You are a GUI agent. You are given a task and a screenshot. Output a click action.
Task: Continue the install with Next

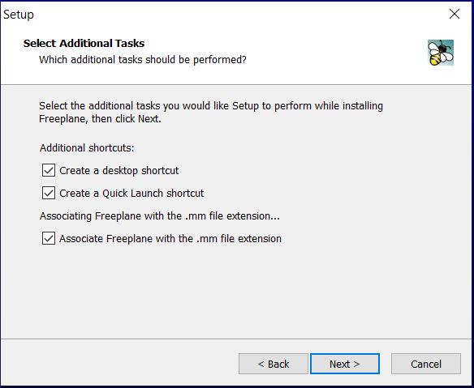pyautogui.click(x=345, y=364)
